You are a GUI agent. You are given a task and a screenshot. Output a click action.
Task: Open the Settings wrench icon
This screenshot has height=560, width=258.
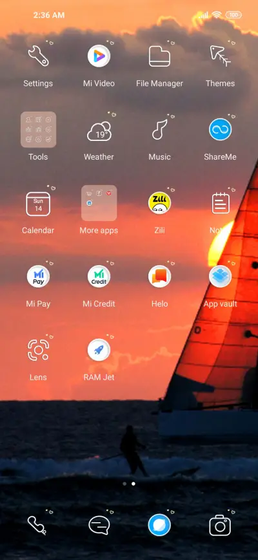coord(38,56)
